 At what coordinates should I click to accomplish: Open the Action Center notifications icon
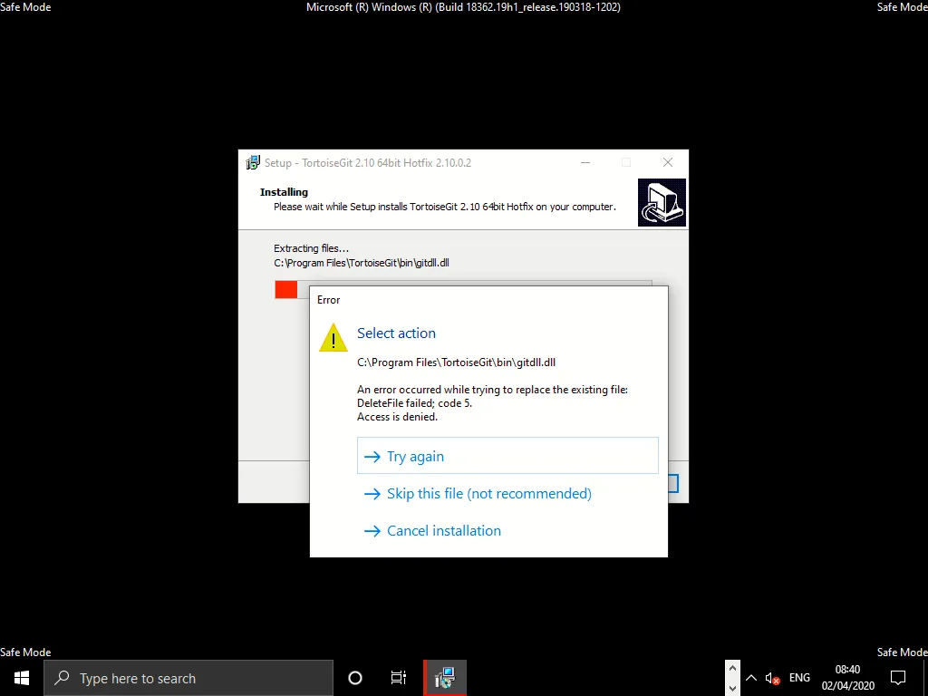pyautogui.click(x=898, y=678)
